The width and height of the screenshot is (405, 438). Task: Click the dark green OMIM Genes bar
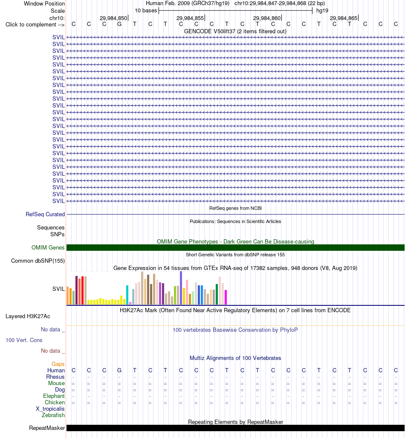pyautogui.click(x=235, y=247)
